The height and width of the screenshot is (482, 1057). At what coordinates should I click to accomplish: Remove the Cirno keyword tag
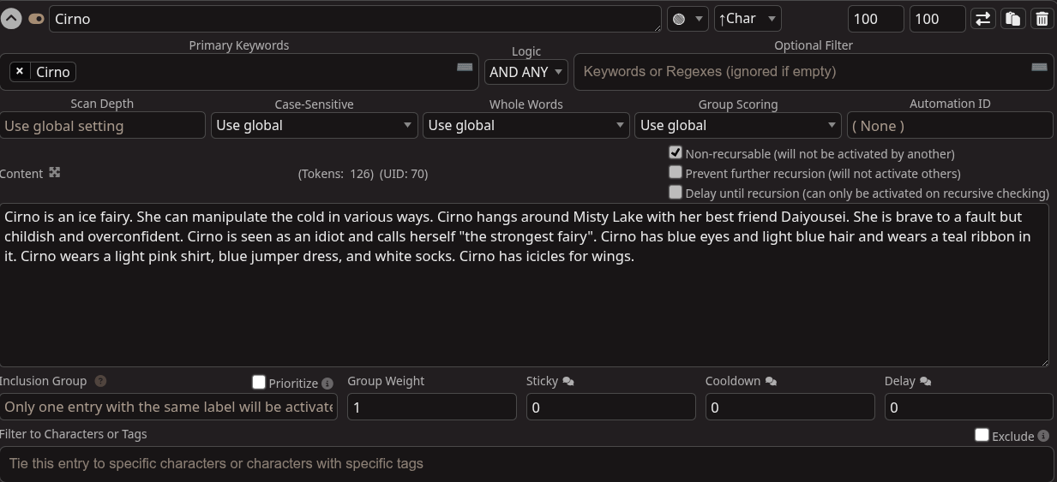(x=20, y=72)
